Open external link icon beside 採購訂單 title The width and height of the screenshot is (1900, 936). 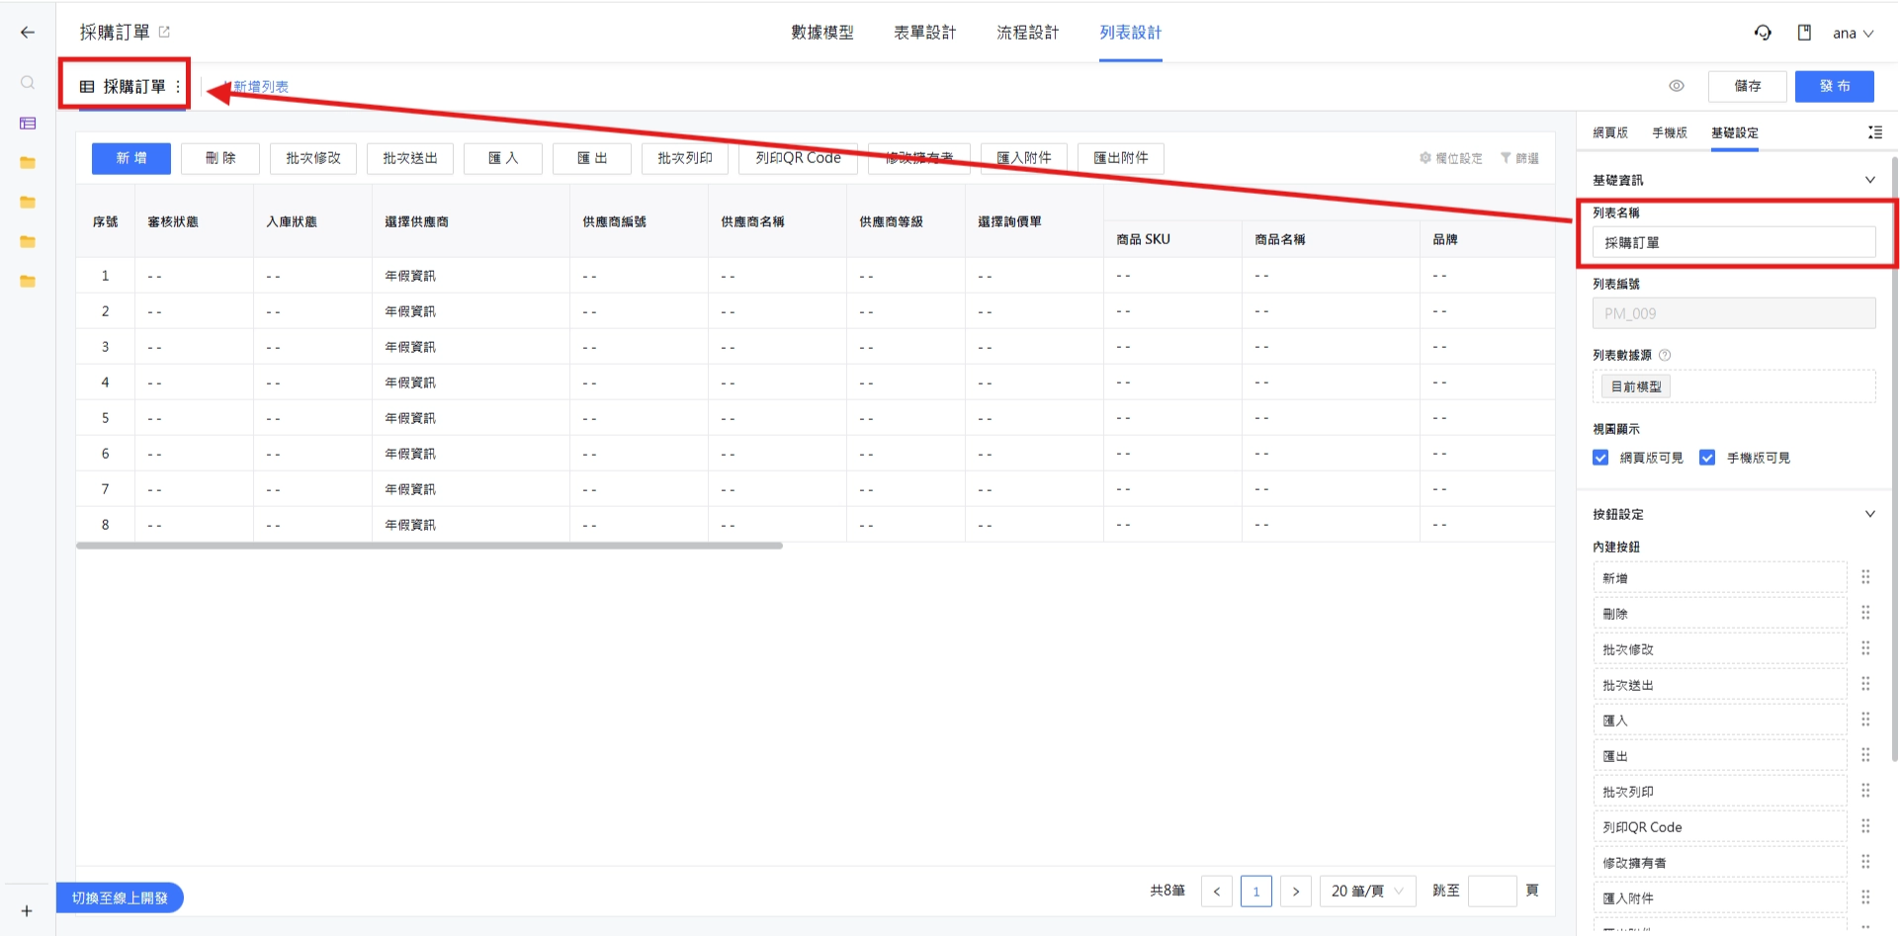(164, 33)
